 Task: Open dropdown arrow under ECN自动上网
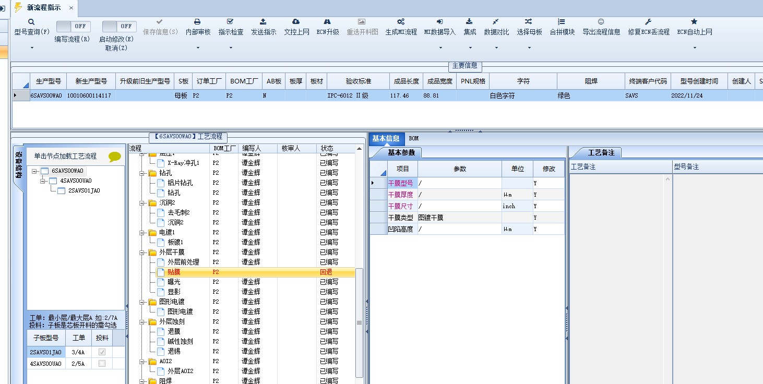click(694, 48)
